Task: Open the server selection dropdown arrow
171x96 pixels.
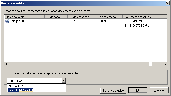Action: 64,81
